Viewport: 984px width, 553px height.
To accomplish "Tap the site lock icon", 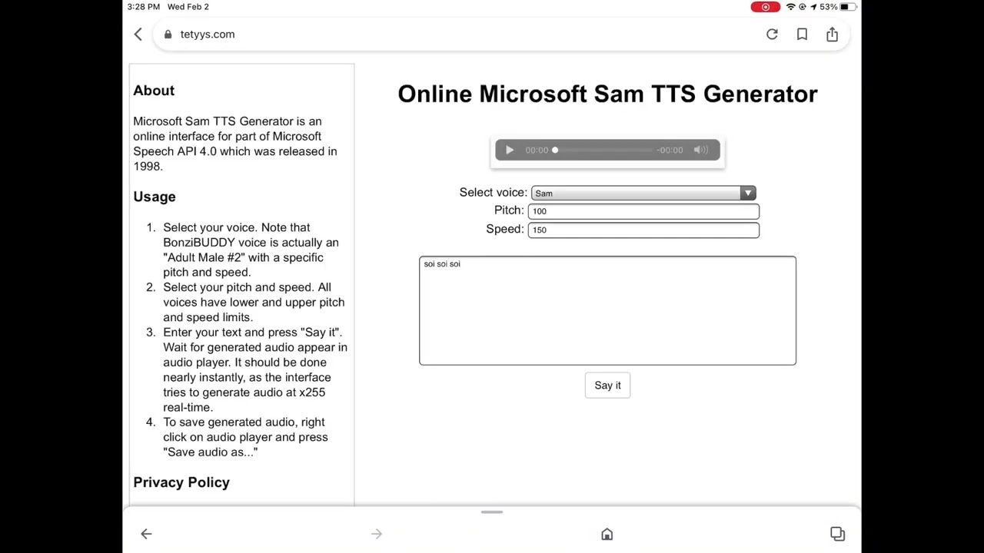I will pos(168,35).
